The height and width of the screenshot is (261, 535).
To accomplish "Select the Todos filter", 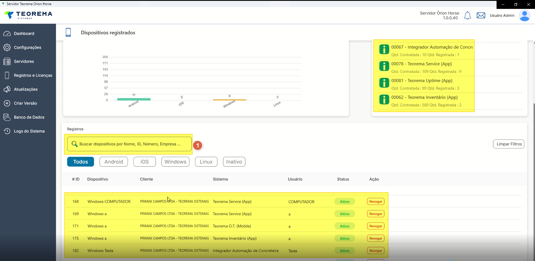I will coord(81,162).
